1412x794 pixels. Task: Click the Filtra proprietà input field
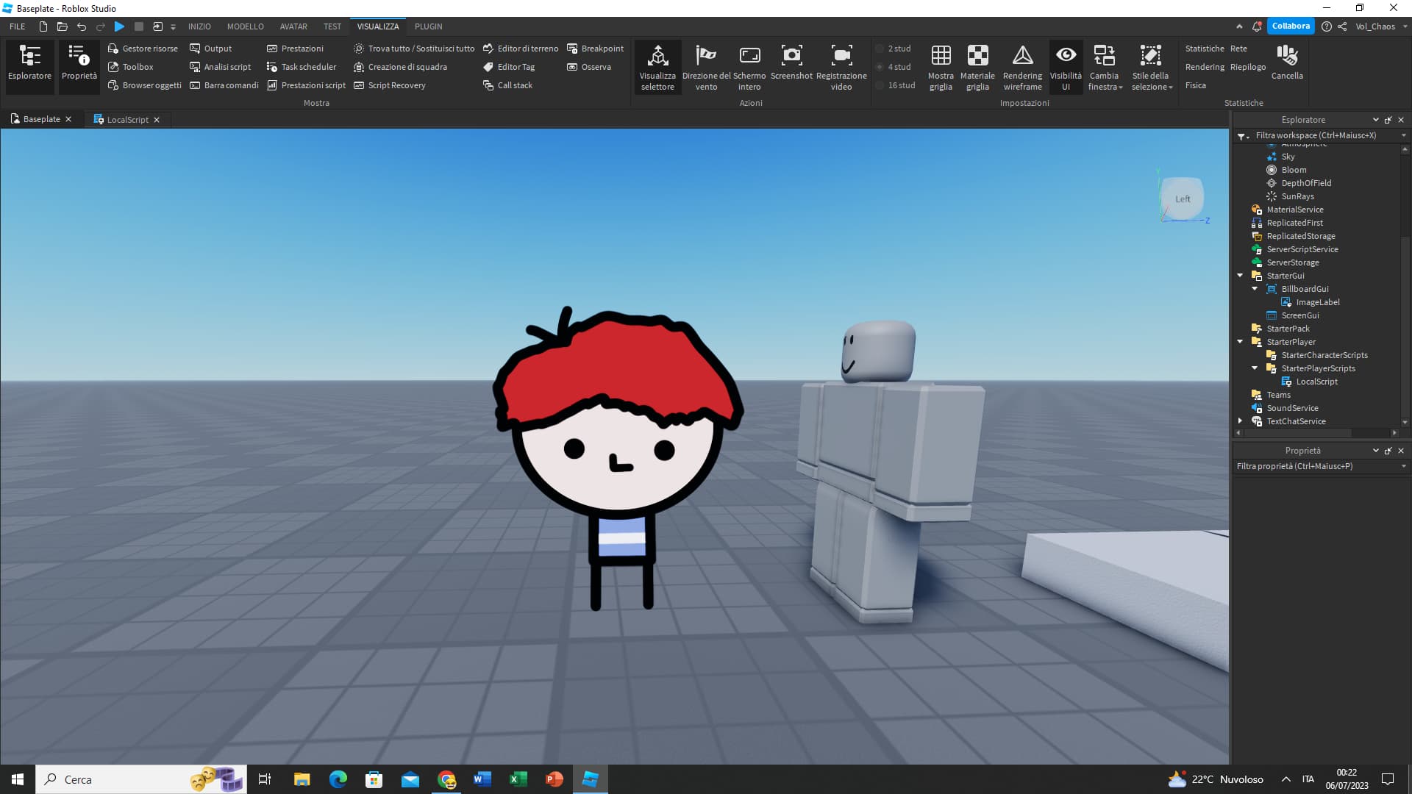click(x=1316, y=465)
